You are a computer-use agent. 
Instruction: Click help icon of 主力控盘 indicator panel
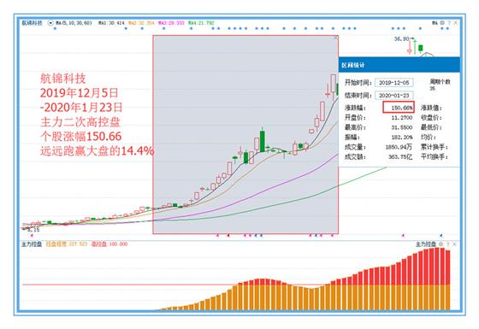(x=448, y=244)
